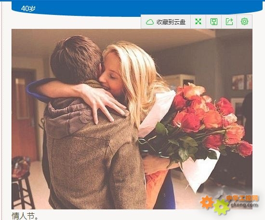The image size is (265, 220).
Task: Save the image with floppy disk icon
Action: tap(214, 22)
